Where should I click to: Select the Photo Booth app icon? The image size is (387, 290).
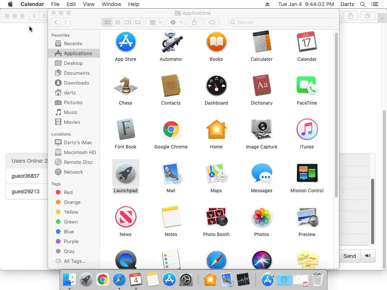tap(216, 217)
